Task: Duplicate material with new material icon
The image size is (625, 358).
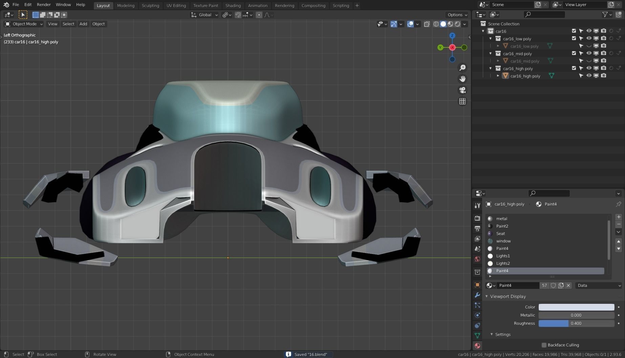Action: [561, 286]
